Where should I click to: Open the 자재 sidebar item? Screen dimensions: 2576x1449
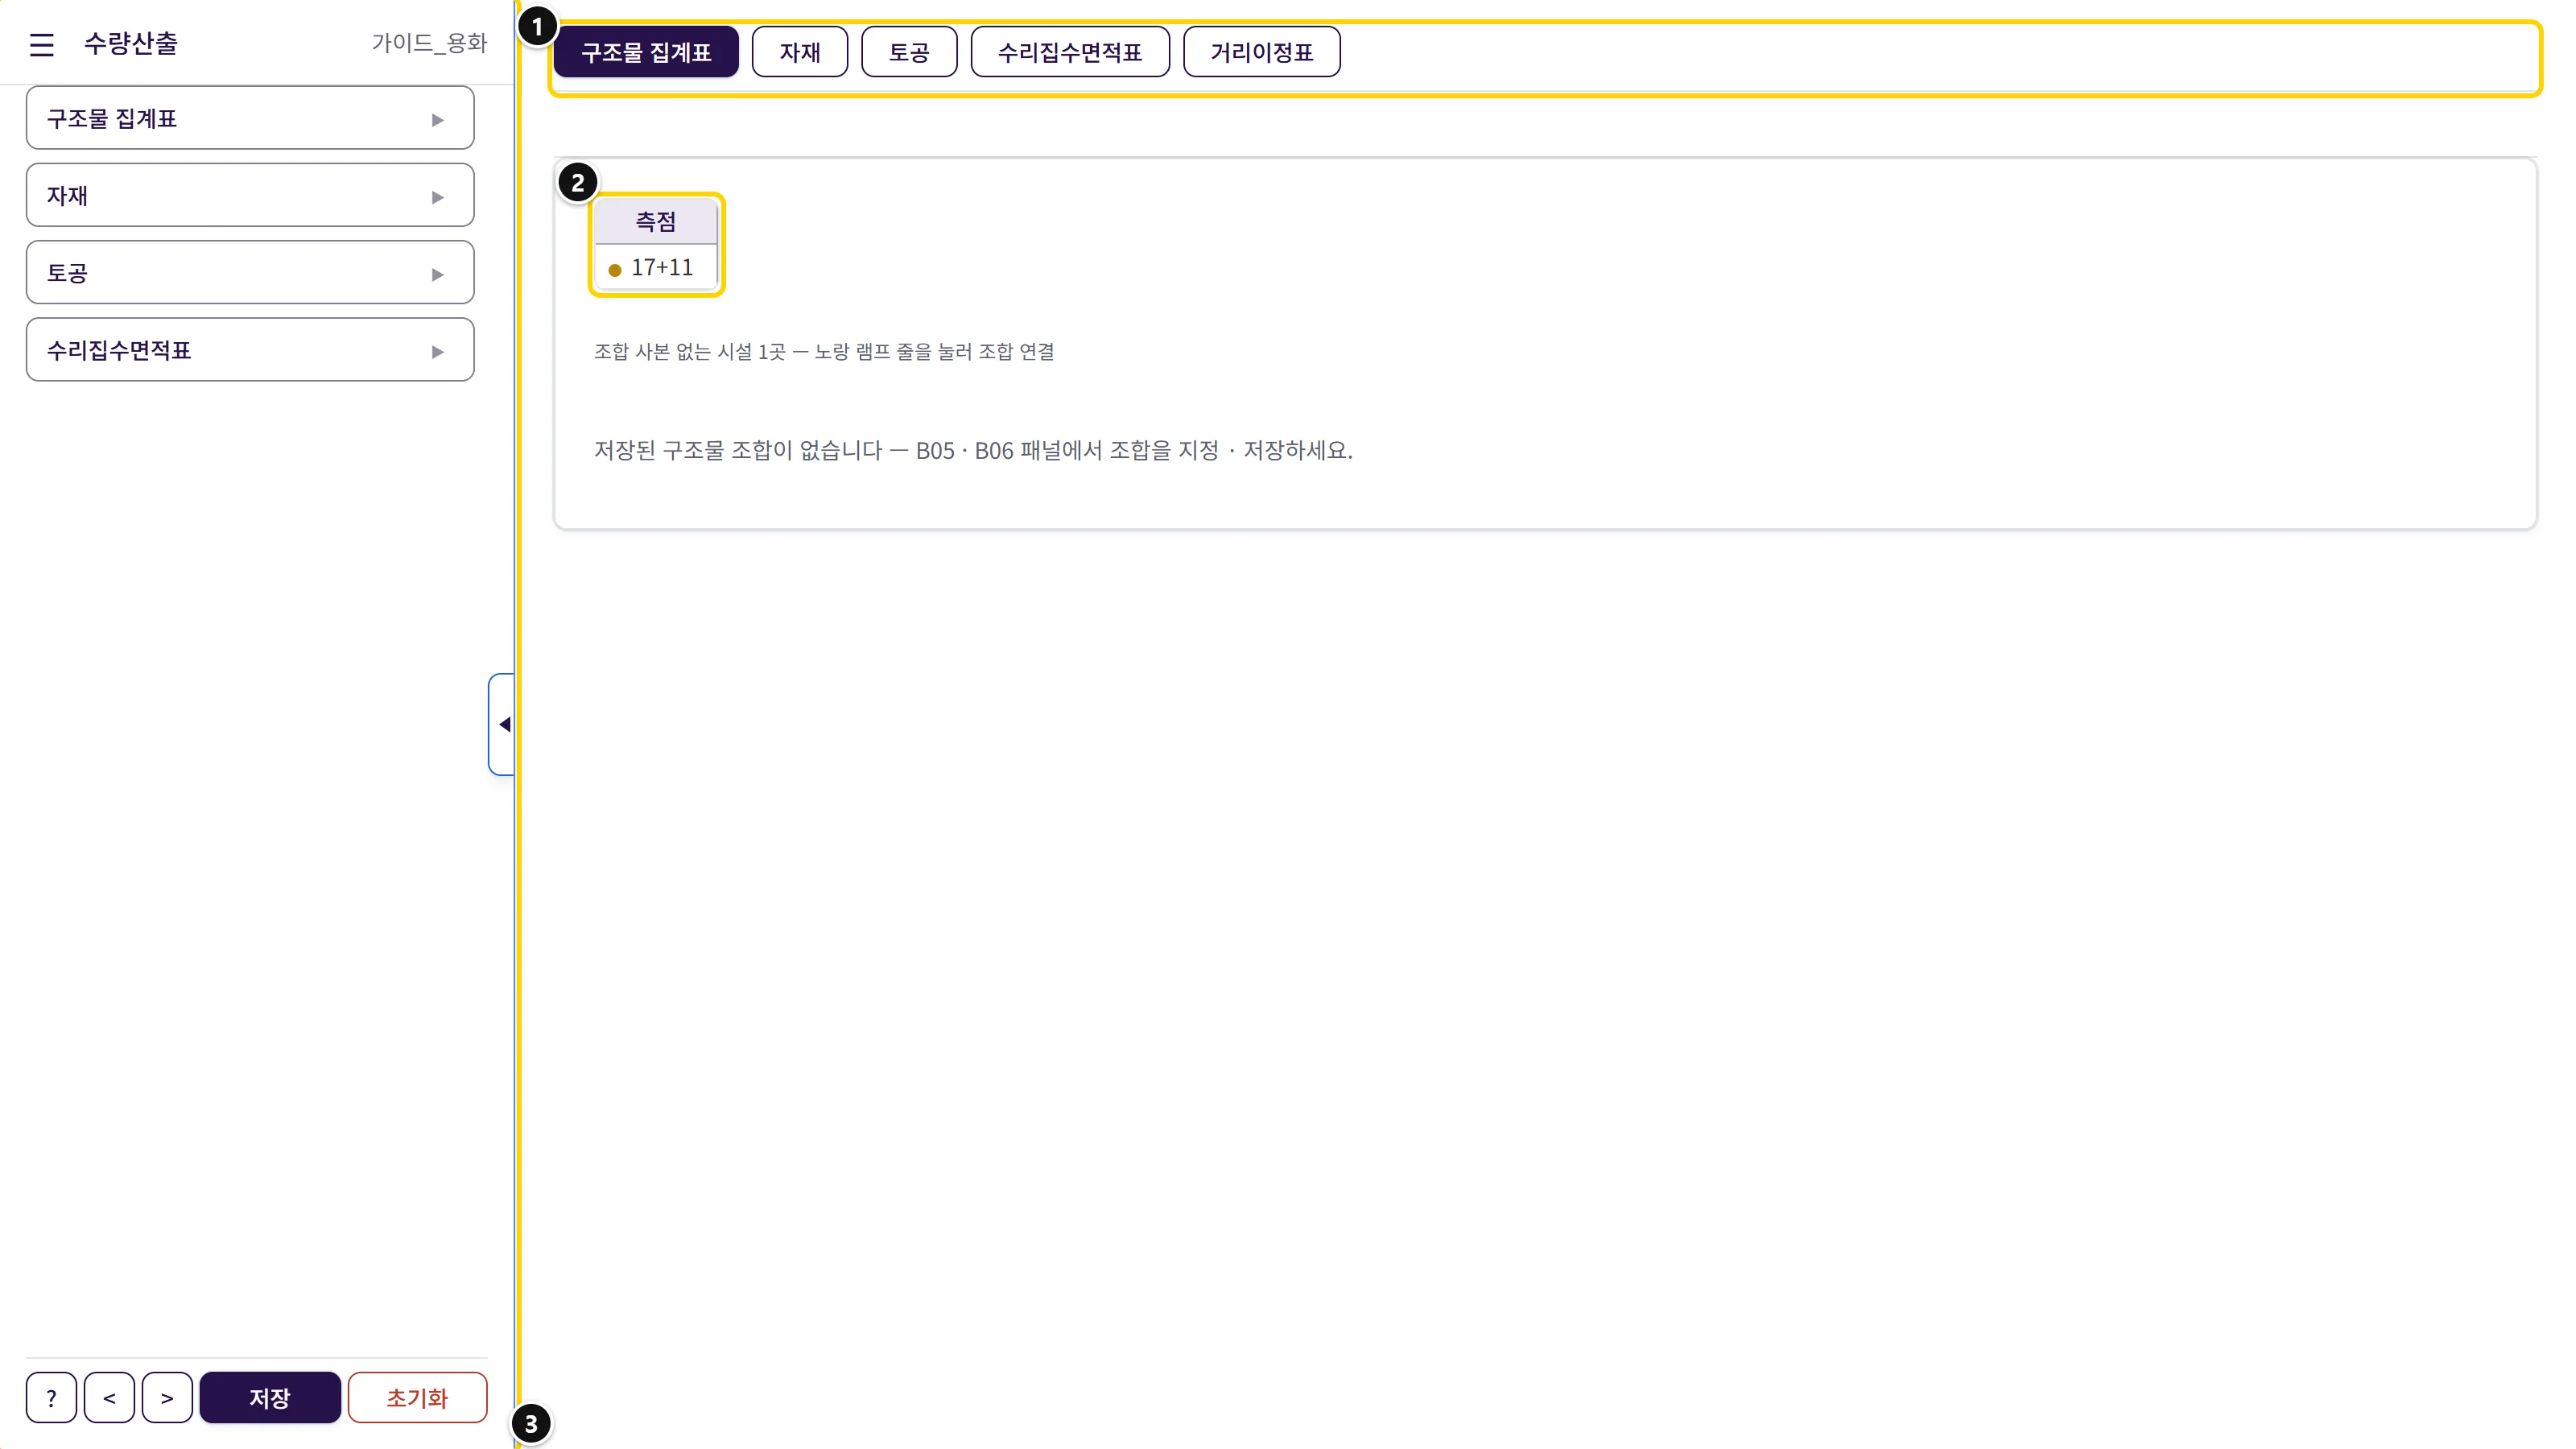pyautogui.click(x=250, y=195)
